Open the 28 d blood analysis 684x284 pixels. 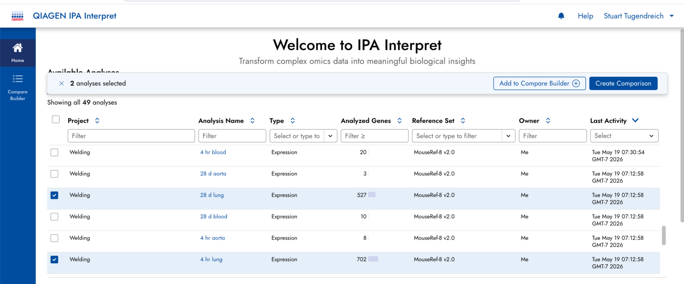[x=214, y=216]
